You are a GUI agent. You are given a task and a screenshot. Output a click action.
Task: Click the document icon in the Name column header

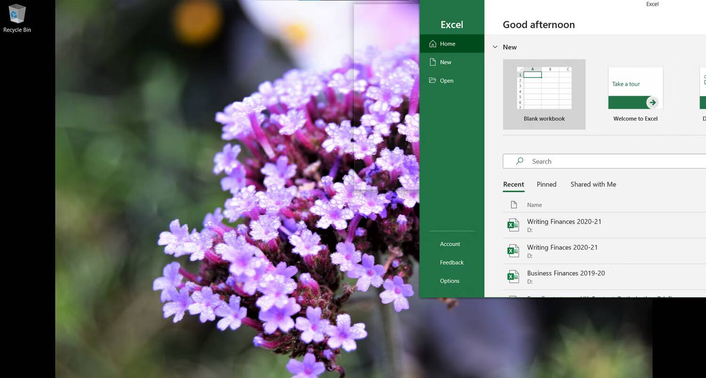515,204
